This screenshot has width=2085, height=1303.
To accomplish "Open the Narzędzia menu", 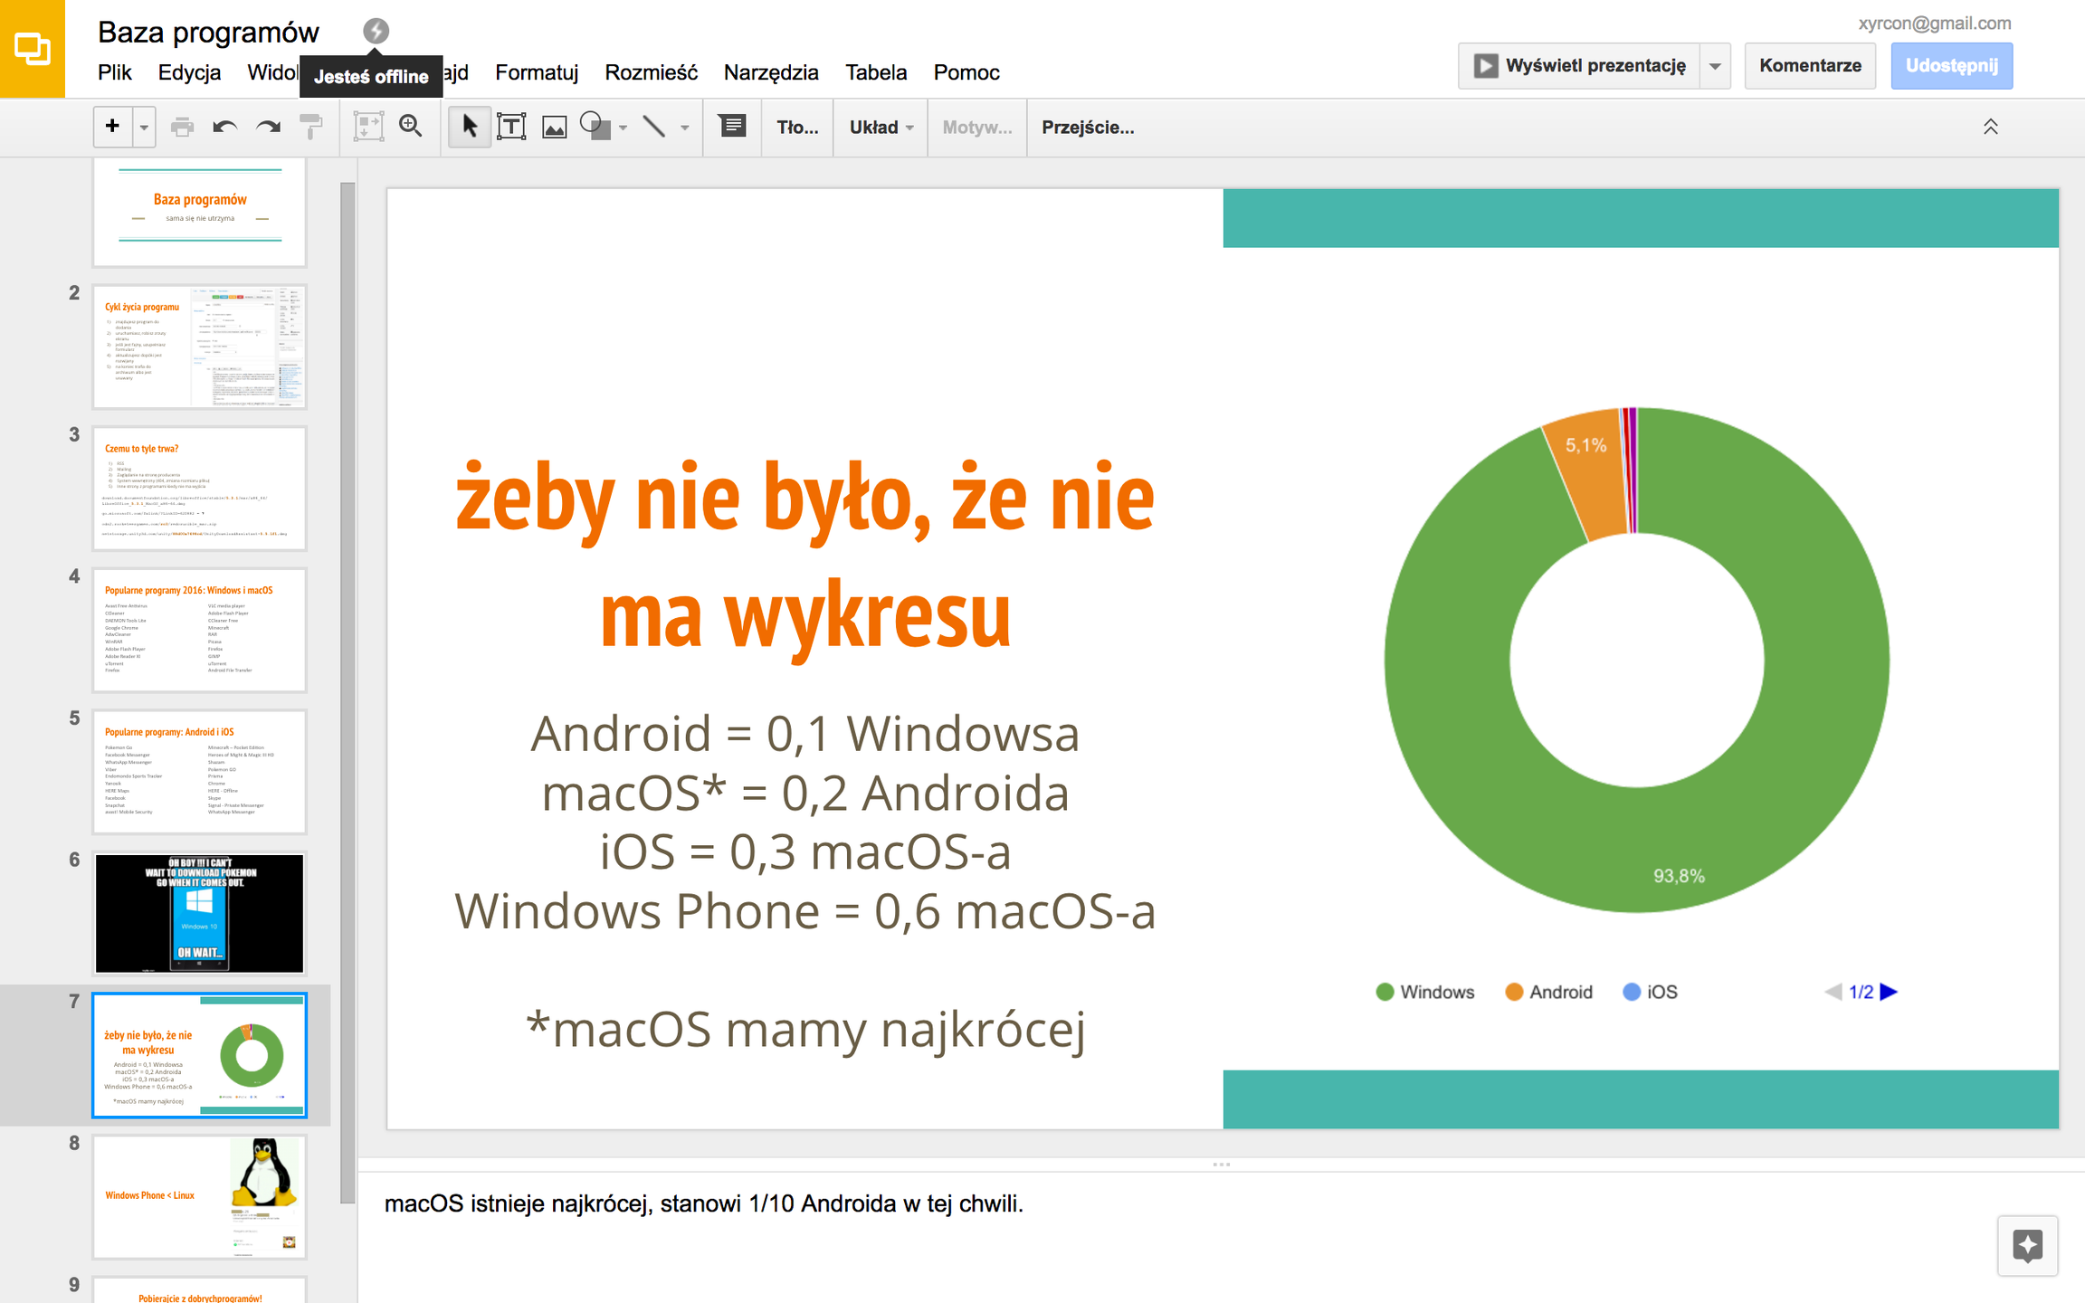I will click(771, 72).
